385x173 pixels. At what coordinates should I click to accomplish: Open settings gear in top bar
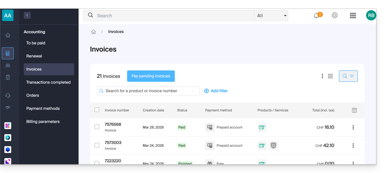point(334,15)
